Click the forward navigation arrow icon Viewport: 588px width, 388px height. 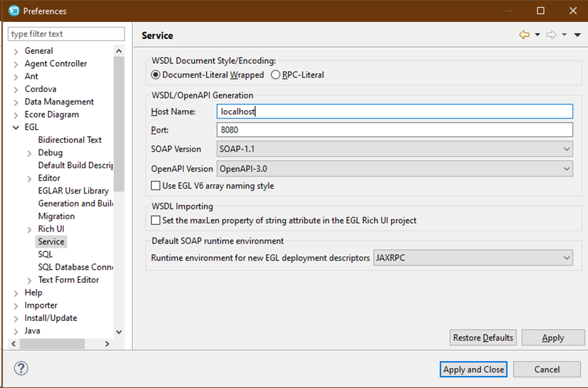tap(551, 35)
